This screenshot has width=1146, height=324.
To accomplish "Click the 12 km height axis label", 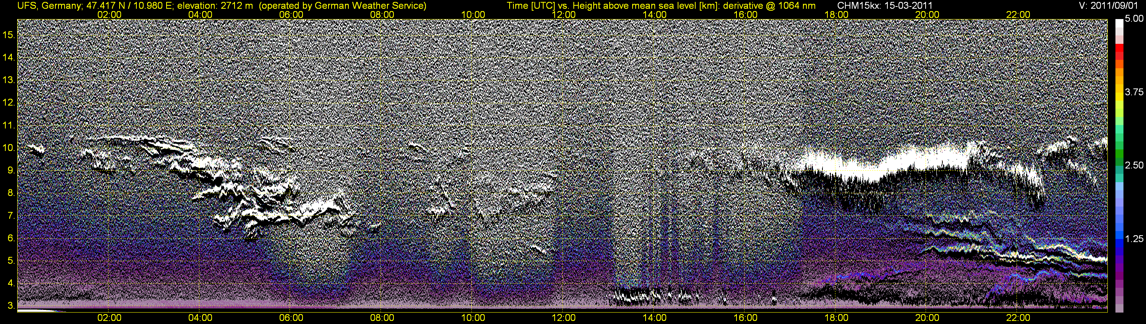I will 8,103.
